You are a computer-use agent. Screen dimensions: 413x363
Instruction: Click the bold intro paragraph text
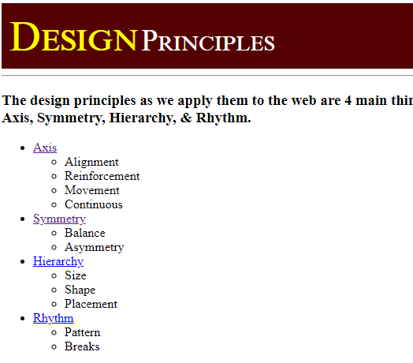click(207, 109)
